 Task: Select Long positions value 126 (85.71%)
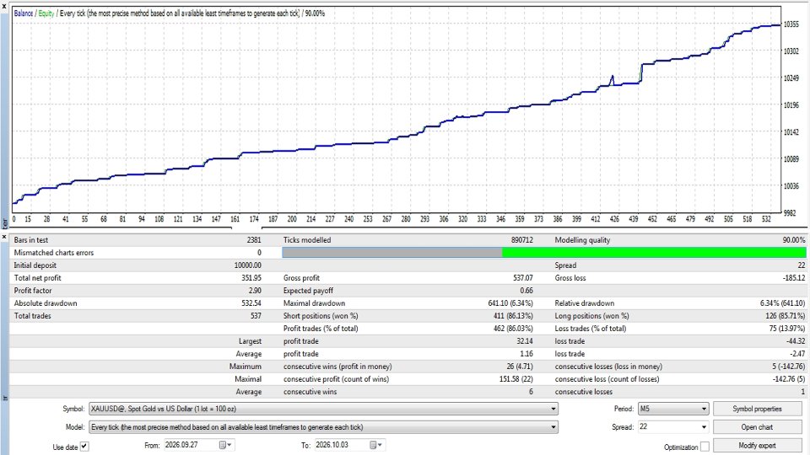(x=785, y=316)
